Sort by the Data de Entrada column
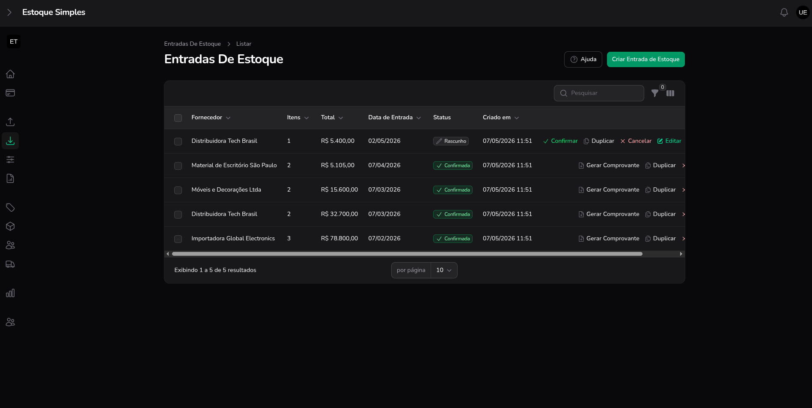The width and height of the screenshot is (812, 408). (x=395, y=118)
